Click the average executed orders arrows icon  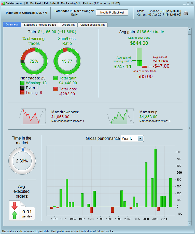point(15,210)
